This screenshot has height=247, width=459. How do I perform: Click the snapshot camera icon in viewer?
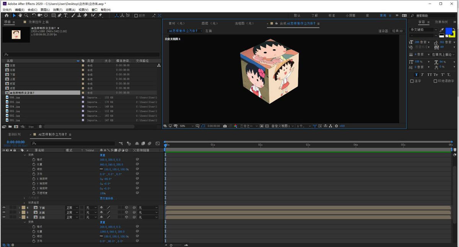pos(225,126)
